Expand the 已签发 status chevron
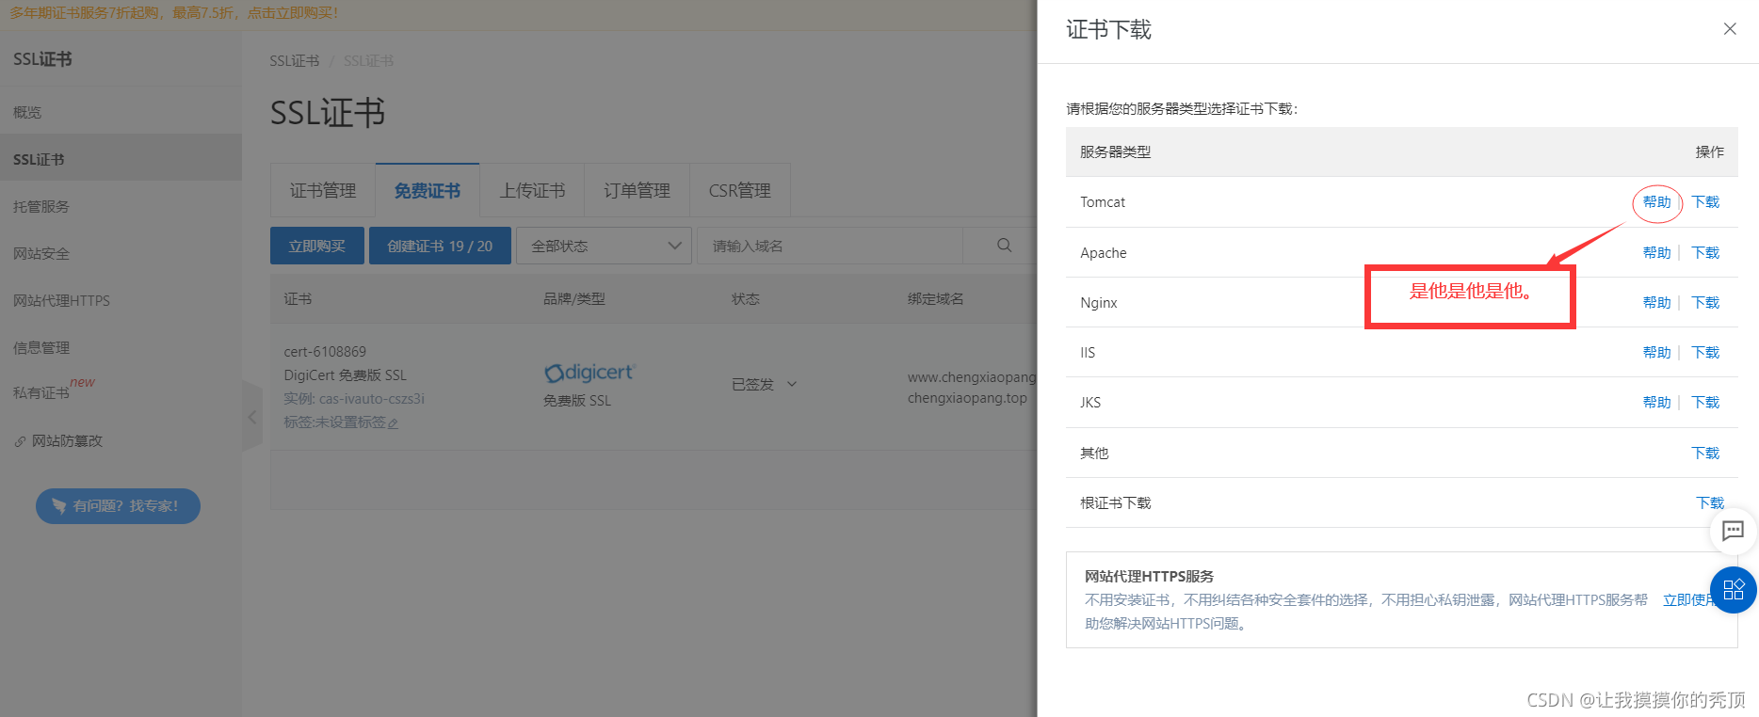 click(x=792, y=384)
